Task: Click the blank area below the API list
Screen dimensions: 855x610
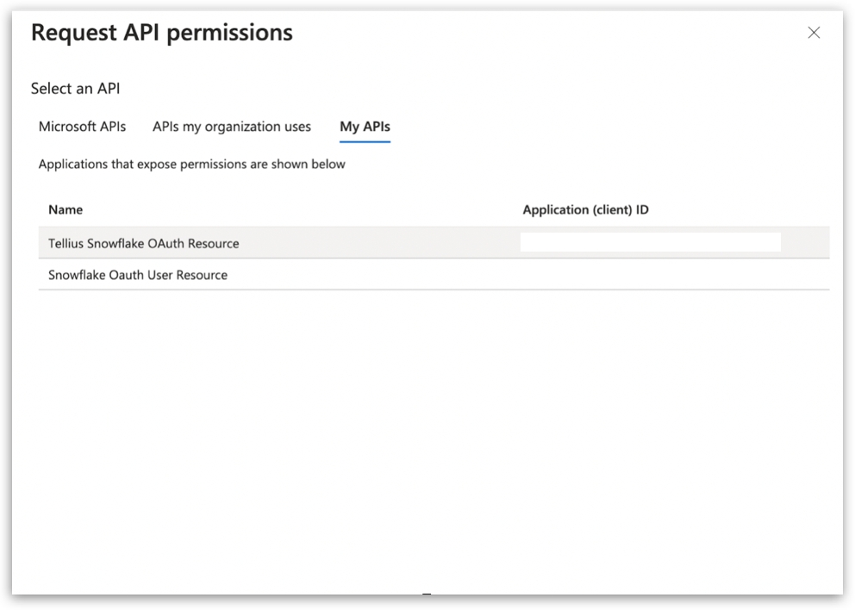Action: point(431,431)
